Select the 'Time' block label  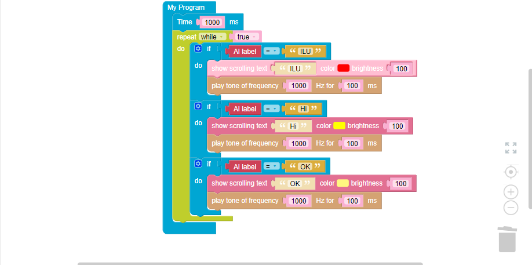pos(184,22)
